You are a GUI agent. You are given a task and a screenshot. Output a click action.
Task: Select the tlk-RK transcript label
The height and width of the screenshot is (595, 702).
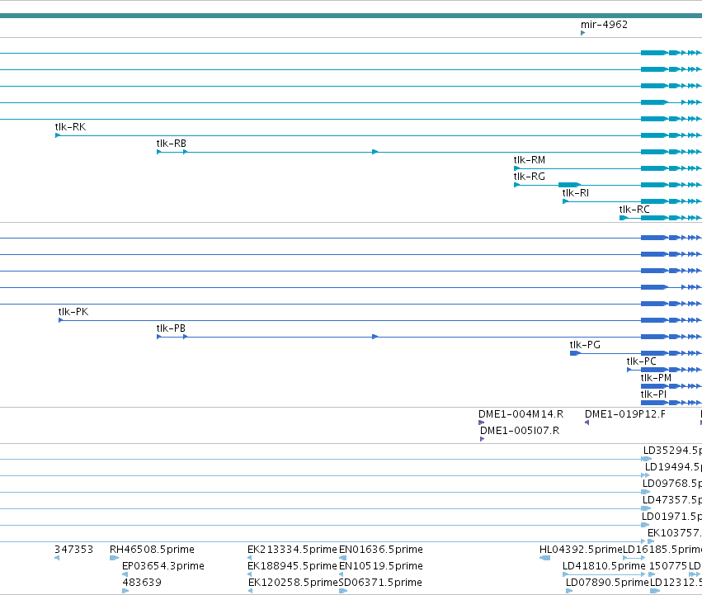(70, 127)
